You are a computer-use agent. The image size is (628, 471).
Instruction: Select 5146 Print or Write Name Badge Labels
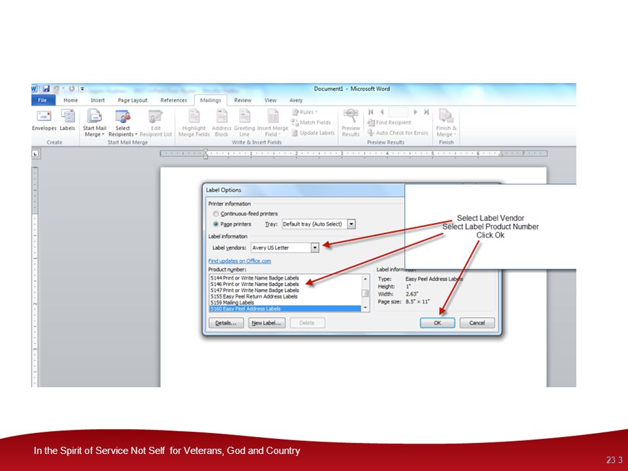[x=254, y=284]
